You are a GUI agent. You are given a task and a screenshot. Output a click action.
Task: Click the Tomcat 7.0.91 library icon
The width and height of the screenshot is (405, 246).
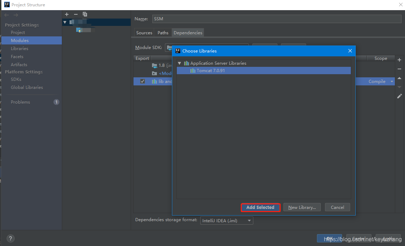point(193,71)
